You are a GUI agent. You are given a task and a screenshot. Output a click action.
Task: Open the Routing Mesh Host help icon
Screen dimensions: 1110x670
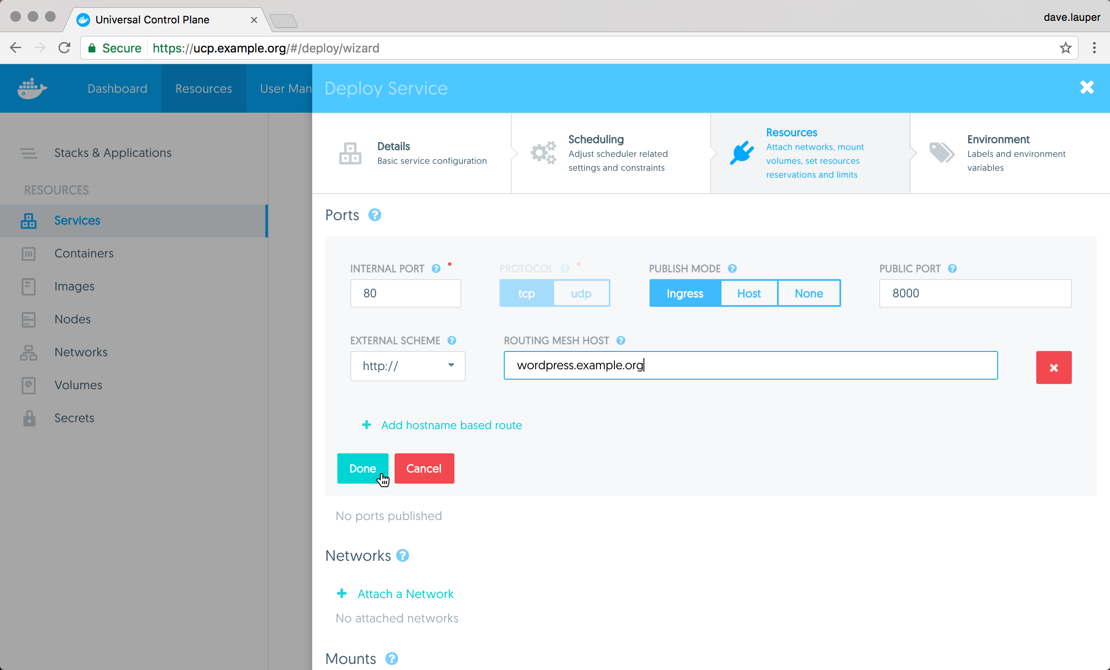pos(621,340)
